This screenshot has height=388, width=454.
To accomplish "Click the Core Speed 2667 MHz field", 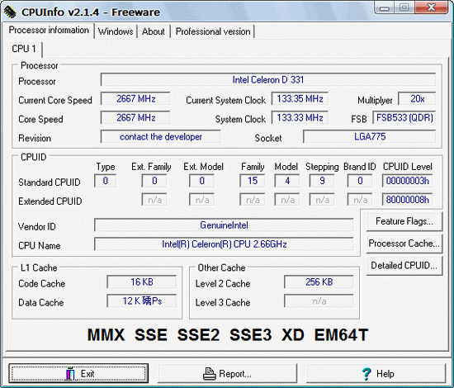I will [135, 117].
